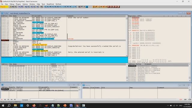Open Executable modules window (E button)
192x108 pixels.
48,7
